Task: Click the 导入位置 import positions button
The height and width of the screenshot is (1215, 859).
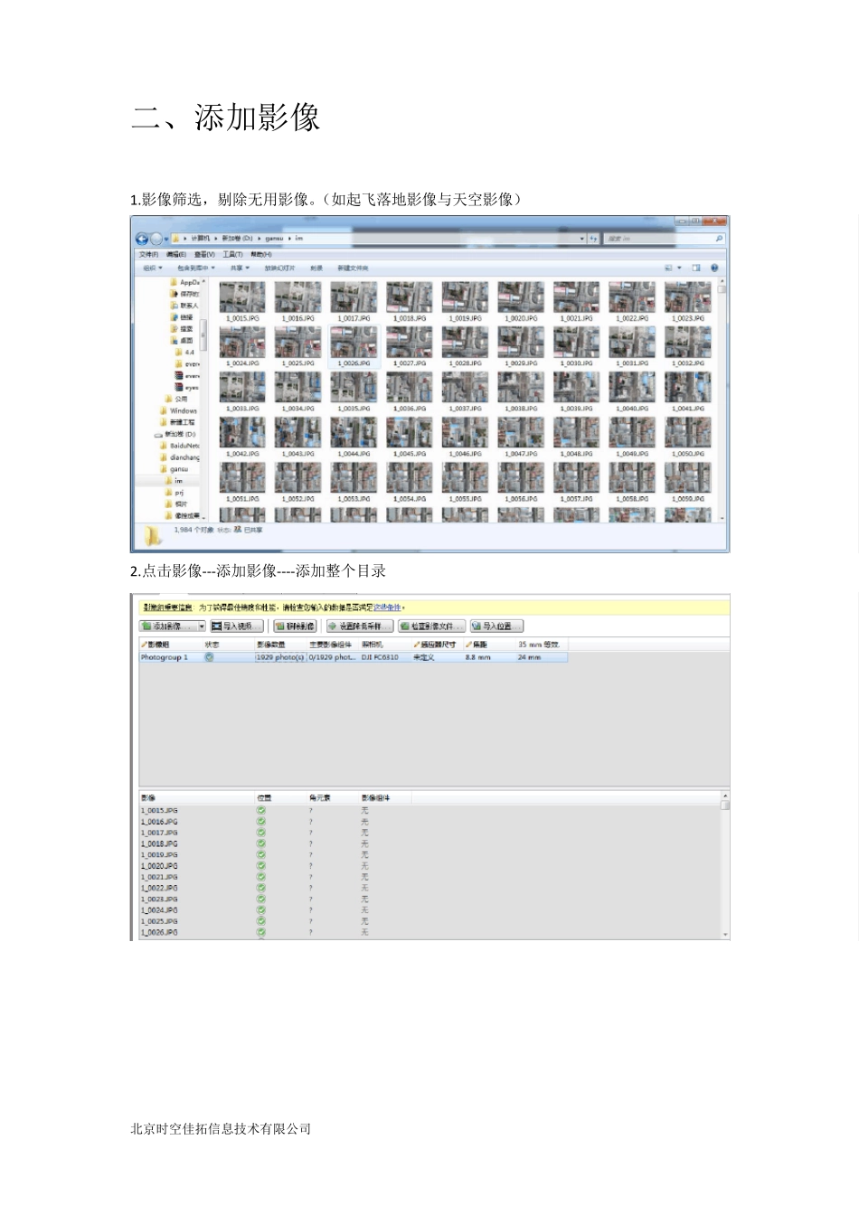Action: click(x=496, y=626)
